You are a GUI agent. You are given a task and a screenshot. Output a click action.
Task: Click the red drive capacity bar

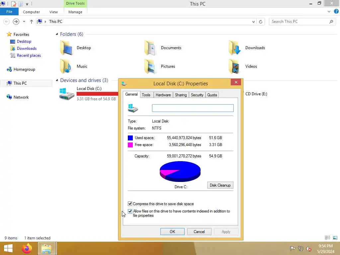(97, 94)
